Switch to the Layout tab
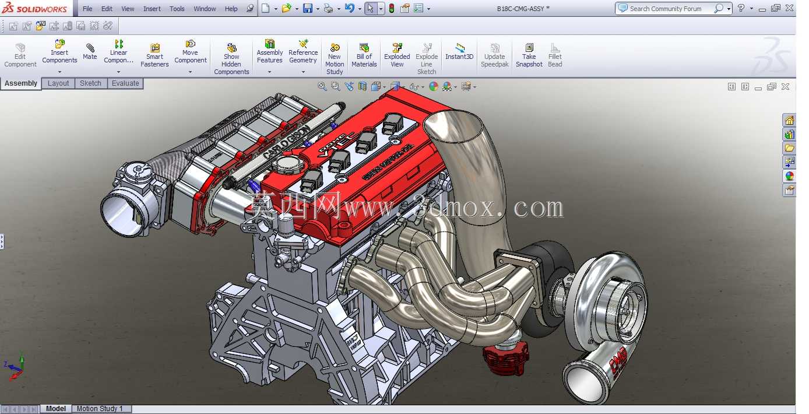Image resolution: width=809 pixels, height=414 pixels. [58, 83]
